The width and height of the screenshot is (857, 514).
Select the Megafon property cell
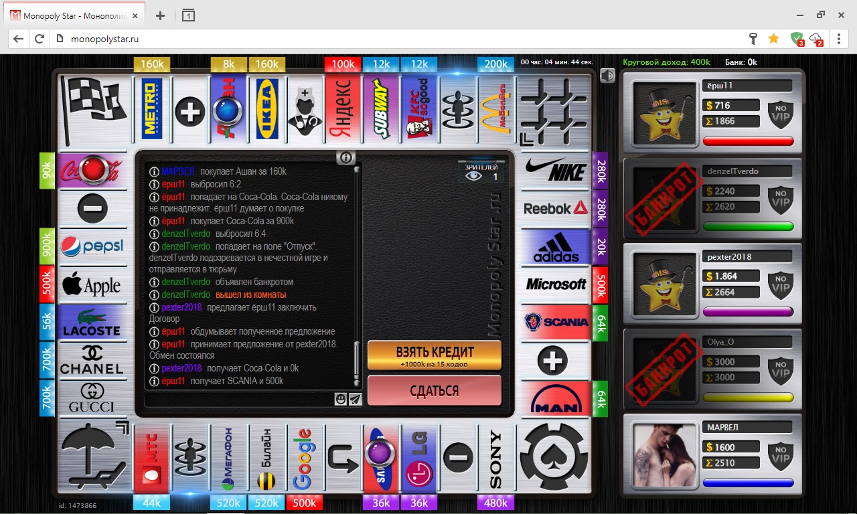tap(228, 458)
